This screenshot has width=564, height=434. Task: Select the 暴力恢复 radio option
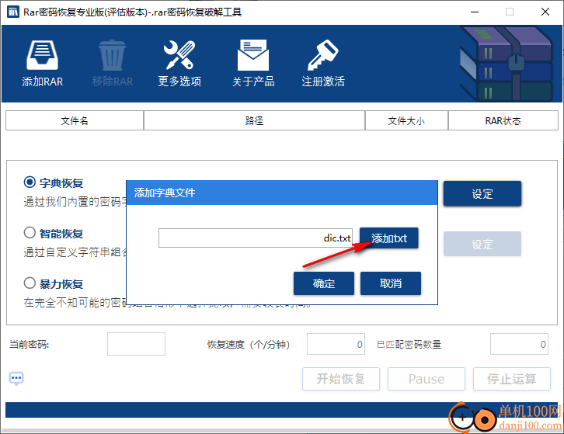pos(30,283)
